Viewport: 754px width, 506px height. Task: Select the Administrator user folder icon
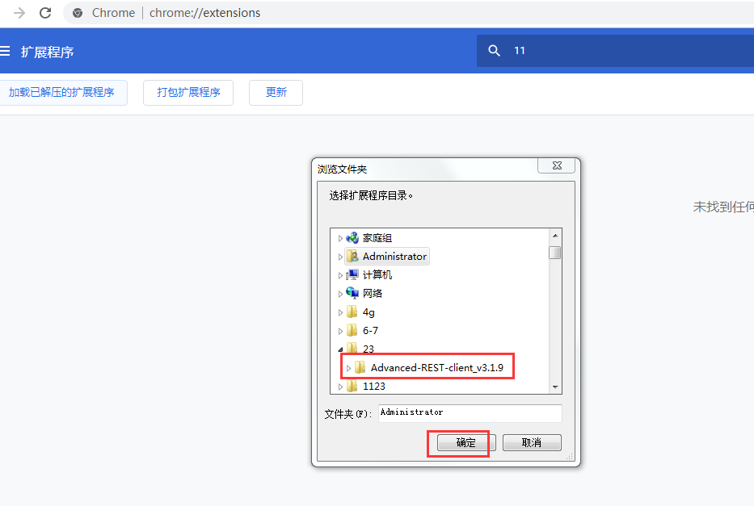pyautogui.click(x=352, y=257)
